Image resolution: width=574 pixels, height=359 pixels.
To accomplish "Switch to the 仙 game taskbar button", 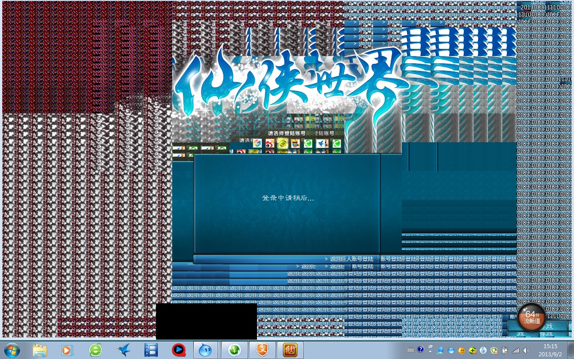I will coord(290,350).
